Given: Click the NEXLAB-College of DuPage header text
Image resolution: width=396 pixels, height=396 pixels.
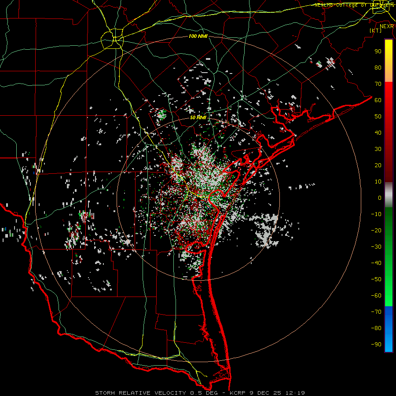Looking at the screenshot, I should 354,5.
